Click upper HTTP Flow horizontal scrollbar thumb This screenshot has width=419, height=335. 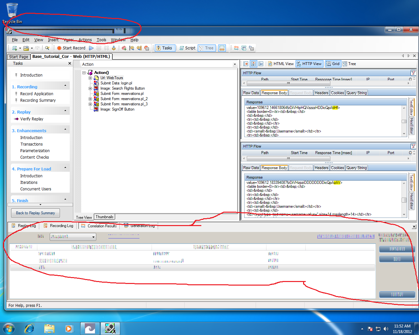288,83
